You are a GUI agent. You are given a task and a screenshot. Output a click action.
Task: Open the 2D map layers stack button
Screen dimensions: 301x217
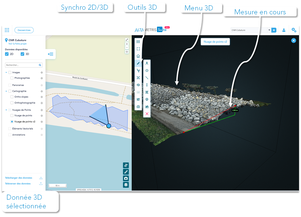126,185
